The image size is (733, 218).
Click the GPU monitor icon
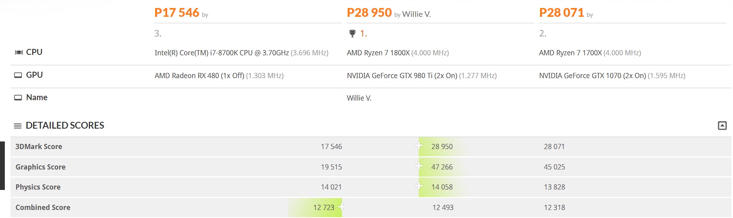click(18, 75)
